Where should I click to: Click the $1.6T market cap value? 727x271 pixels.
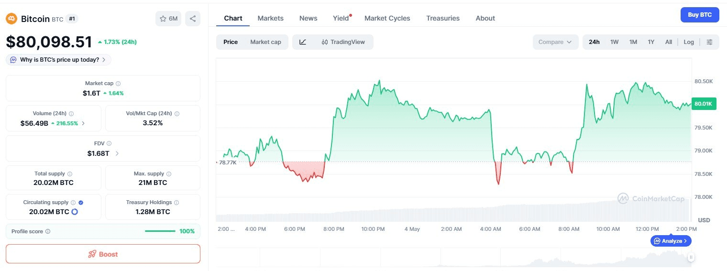point(91,93)
